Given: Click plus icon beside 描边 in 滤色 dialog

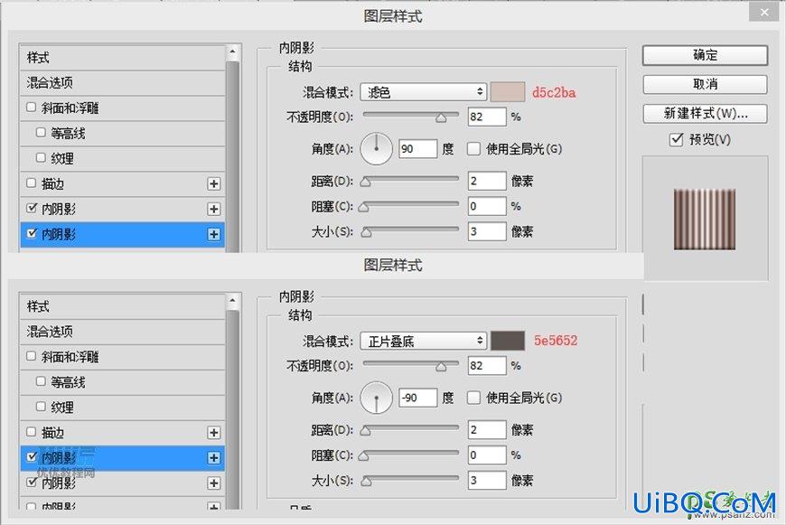Looking at the screenshot, I should click(x=214, y=184).
